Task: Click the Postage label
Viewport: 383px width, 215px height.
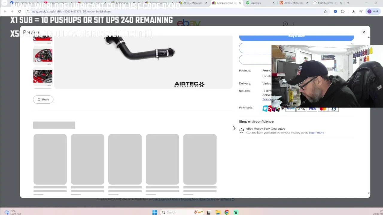Action: coord(245,70)
